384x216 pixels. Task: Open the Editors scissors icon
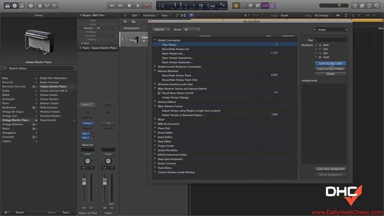click(x=55, y=5)
